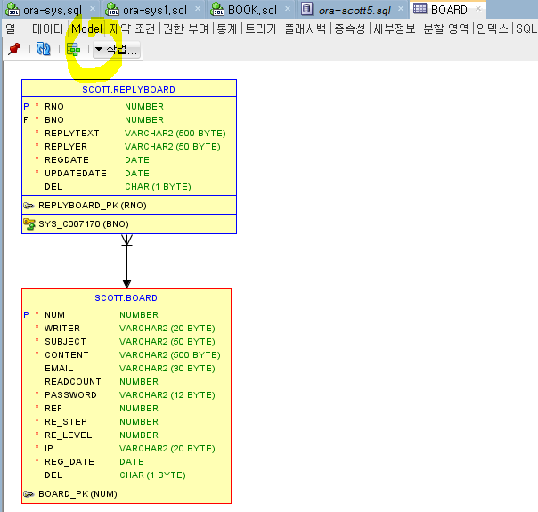Switch to the ora-sys1.sql tab
This screenshot has height=512, width=538.
pyautogui.click(x=155, y=11)
